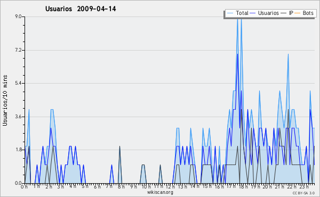320x197 pixels.
Task: Click the '8 h' x-axis label
Action: [x=121, y=186]
